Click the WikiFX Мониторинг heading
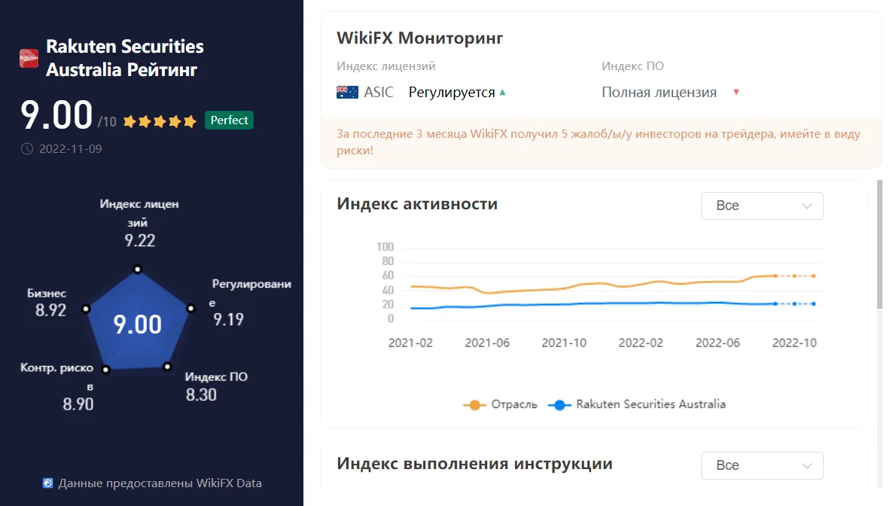Viewport: 896px width, 506px height. [x=419, y=38]
